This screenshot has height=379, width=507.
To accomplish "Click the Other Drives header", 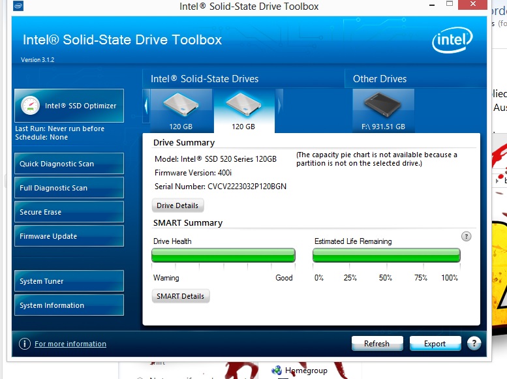I will pyautogui.click(x=380, y=79).
